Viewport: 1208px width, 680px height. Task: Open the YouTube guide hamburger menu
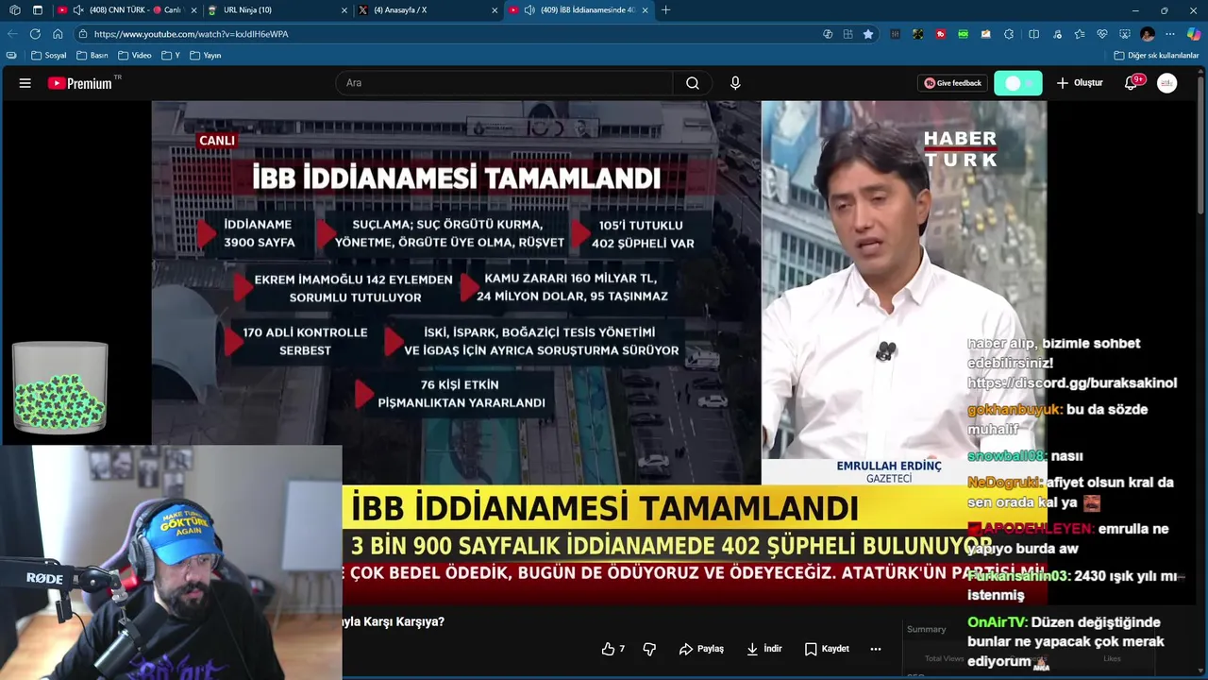[25, 83]
